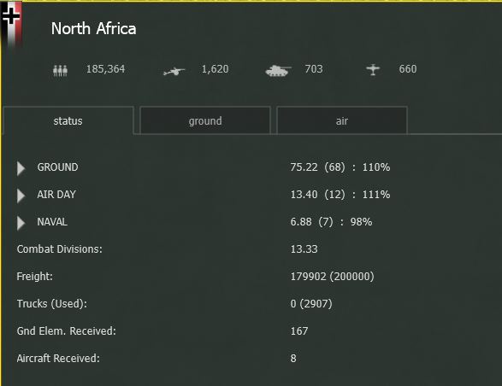Click the artillery gun icon
The width and height of the screenshot is (502, 386).
coord(174,71)
